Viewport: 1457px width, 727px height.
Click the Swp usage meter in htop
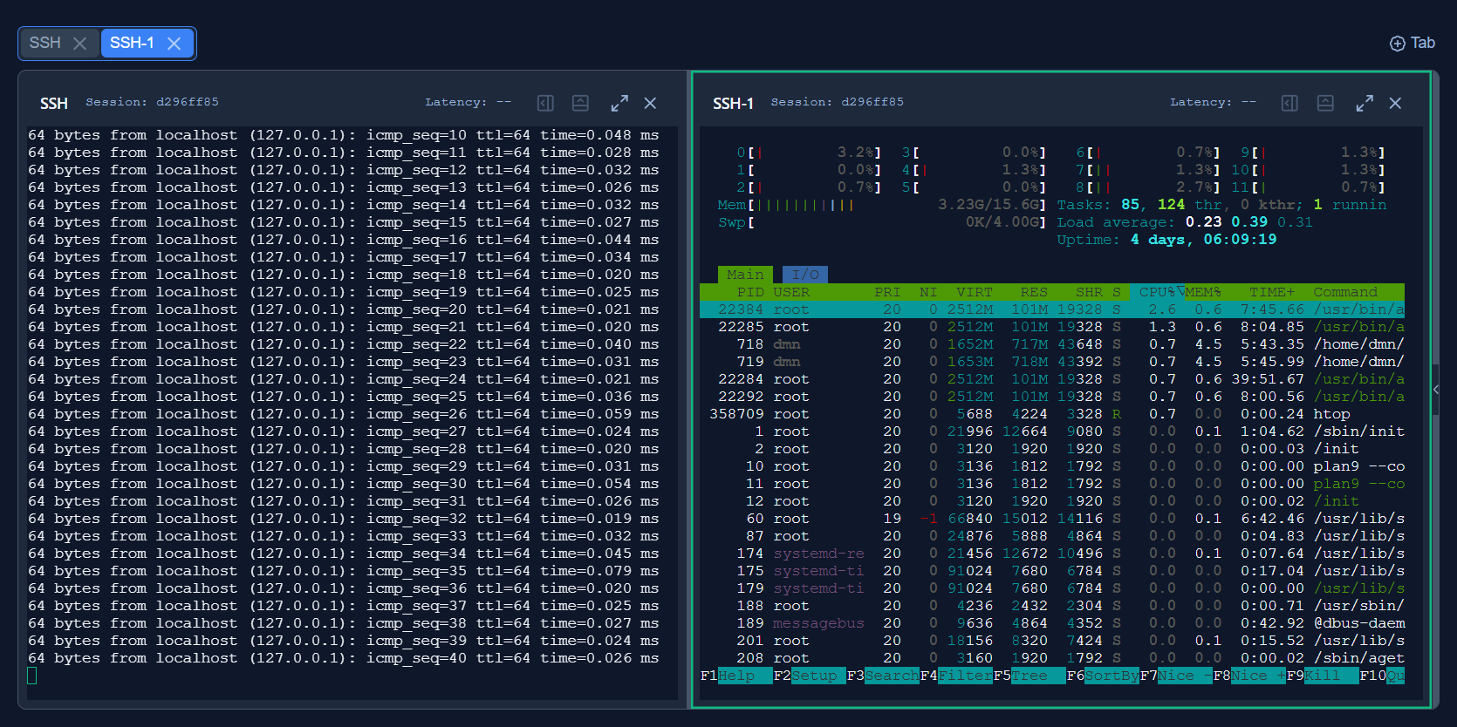(881, 222)
